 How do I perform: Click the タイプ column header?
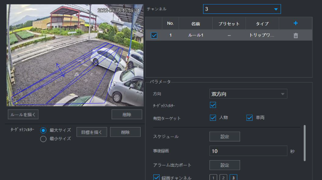tap(262, 24)
